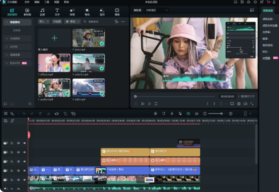
Task: Mute the main video track speaker icon
Action: (x=18, y=180)
